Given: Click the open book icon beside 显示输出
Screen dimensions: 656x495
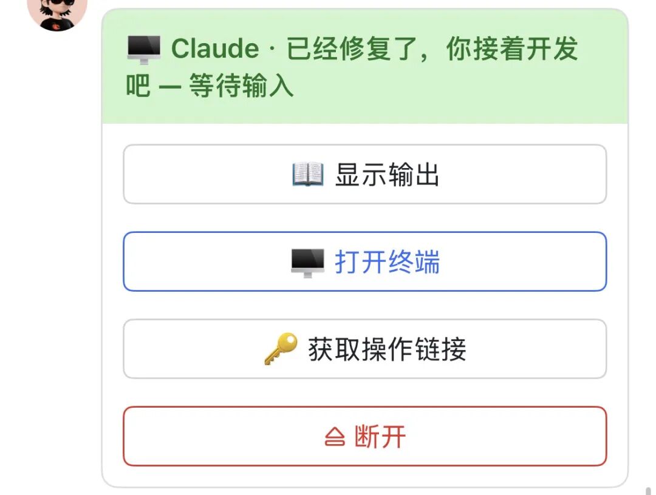Looking at the screenshot, I should [x=308, y=173].
